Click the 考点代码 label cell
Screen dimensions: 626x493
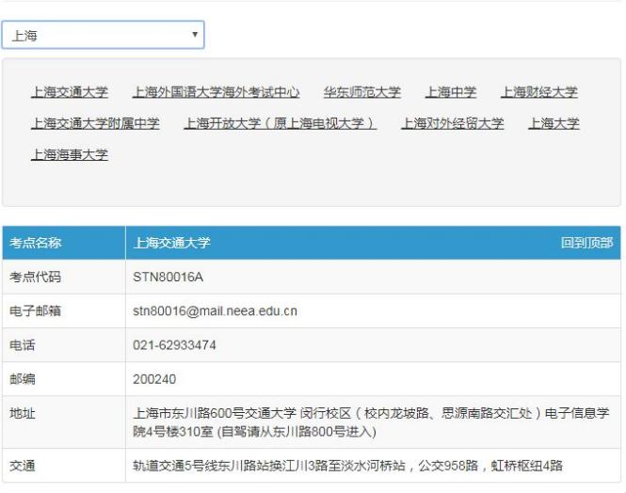[64, 277]
